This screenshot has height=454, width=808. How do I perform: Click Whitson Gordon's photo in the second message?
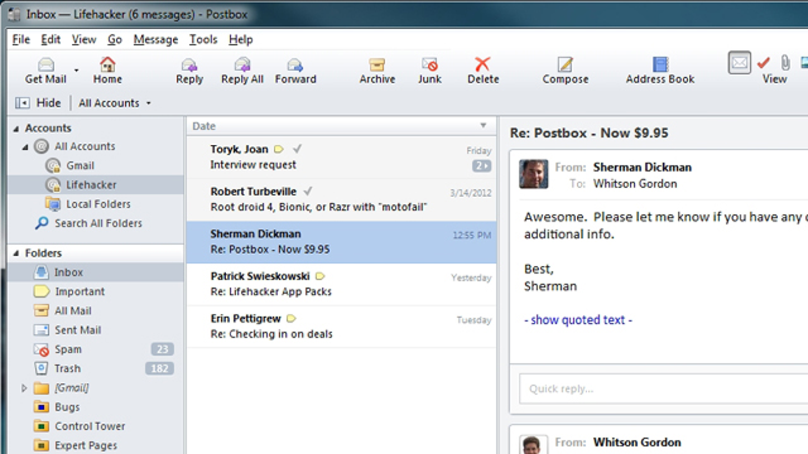[x=534, y=445]
